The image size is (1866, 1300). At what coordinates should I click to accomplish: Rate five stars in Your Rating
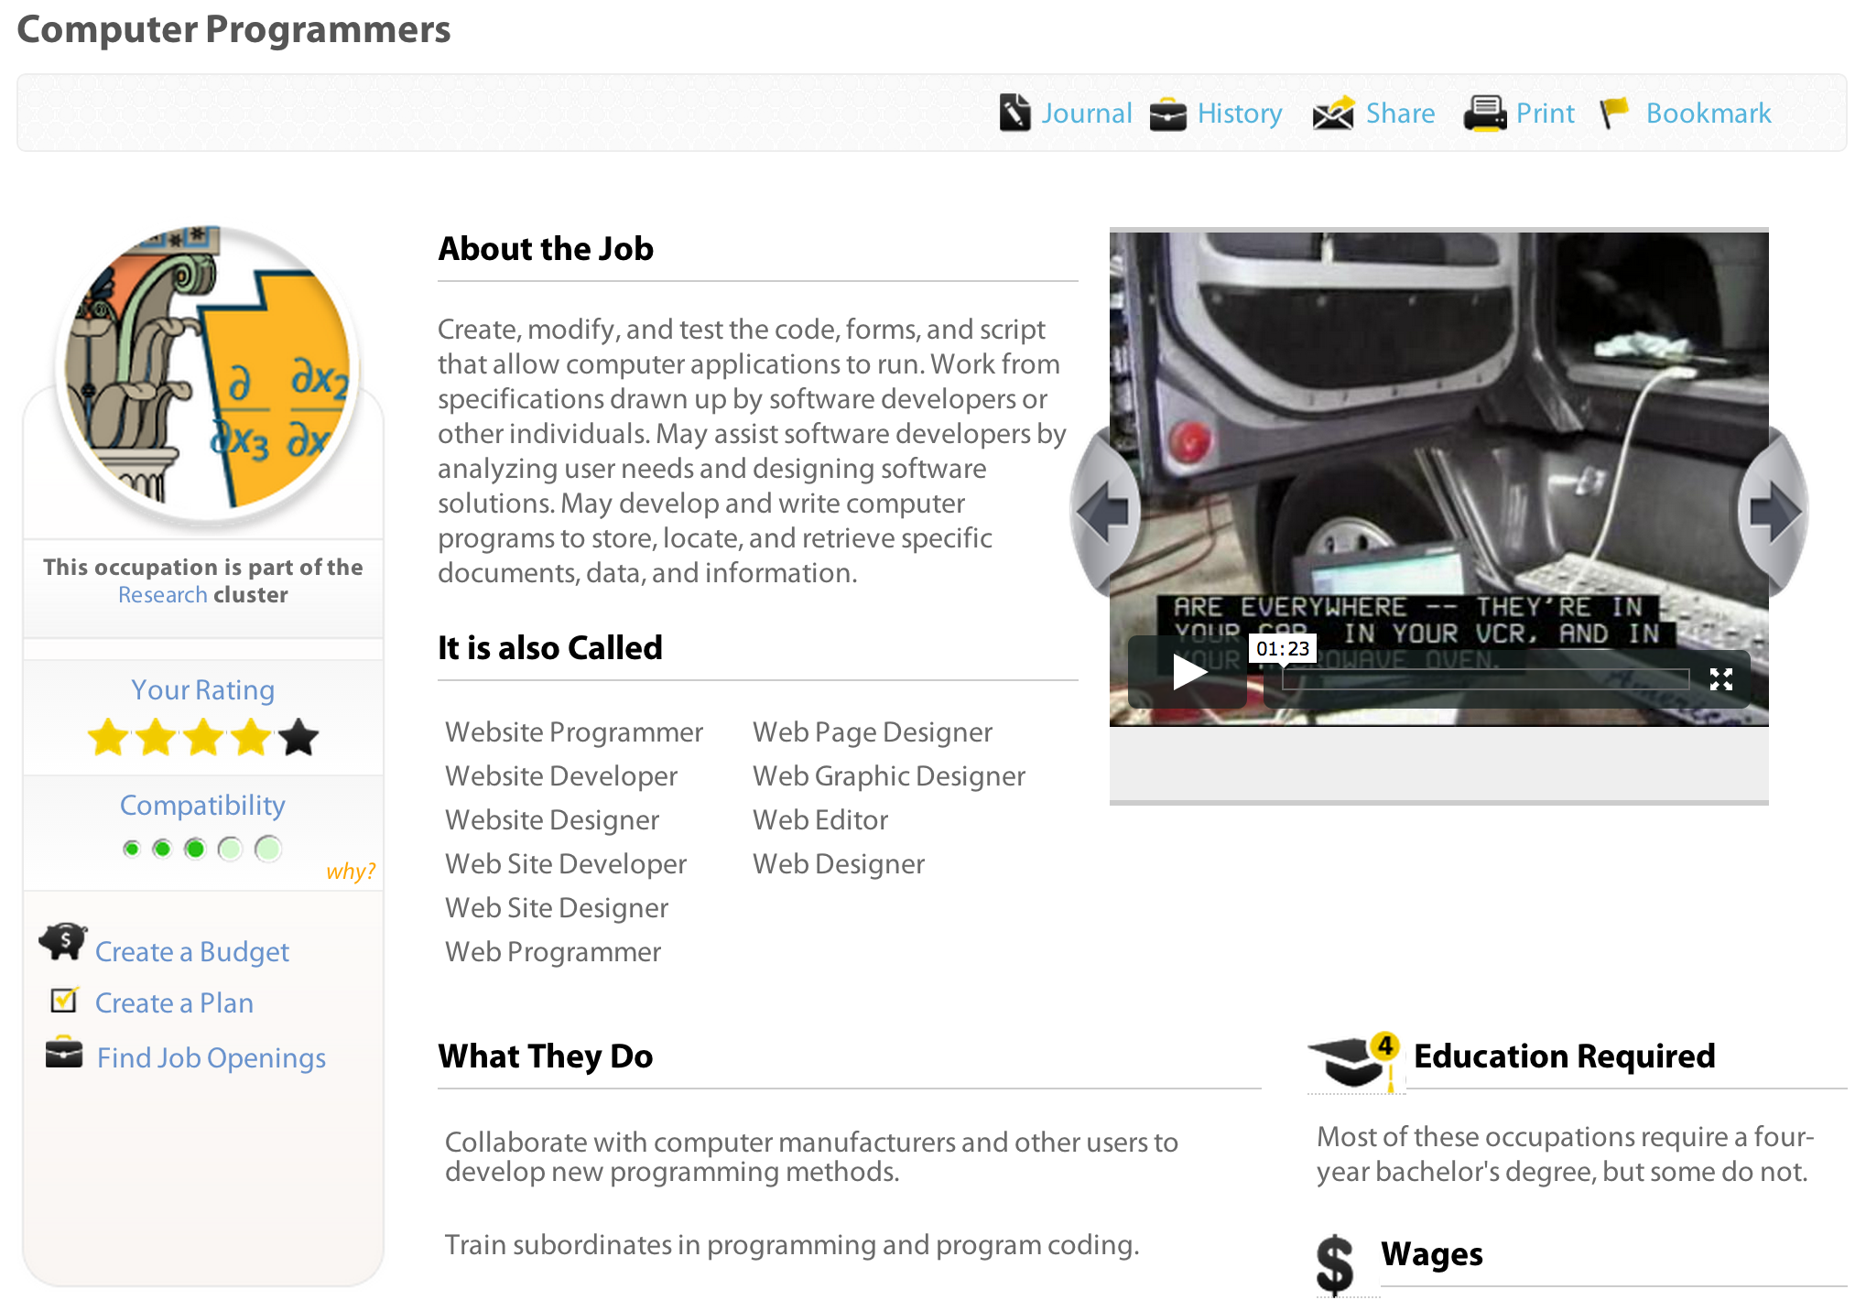coord(298,737)
